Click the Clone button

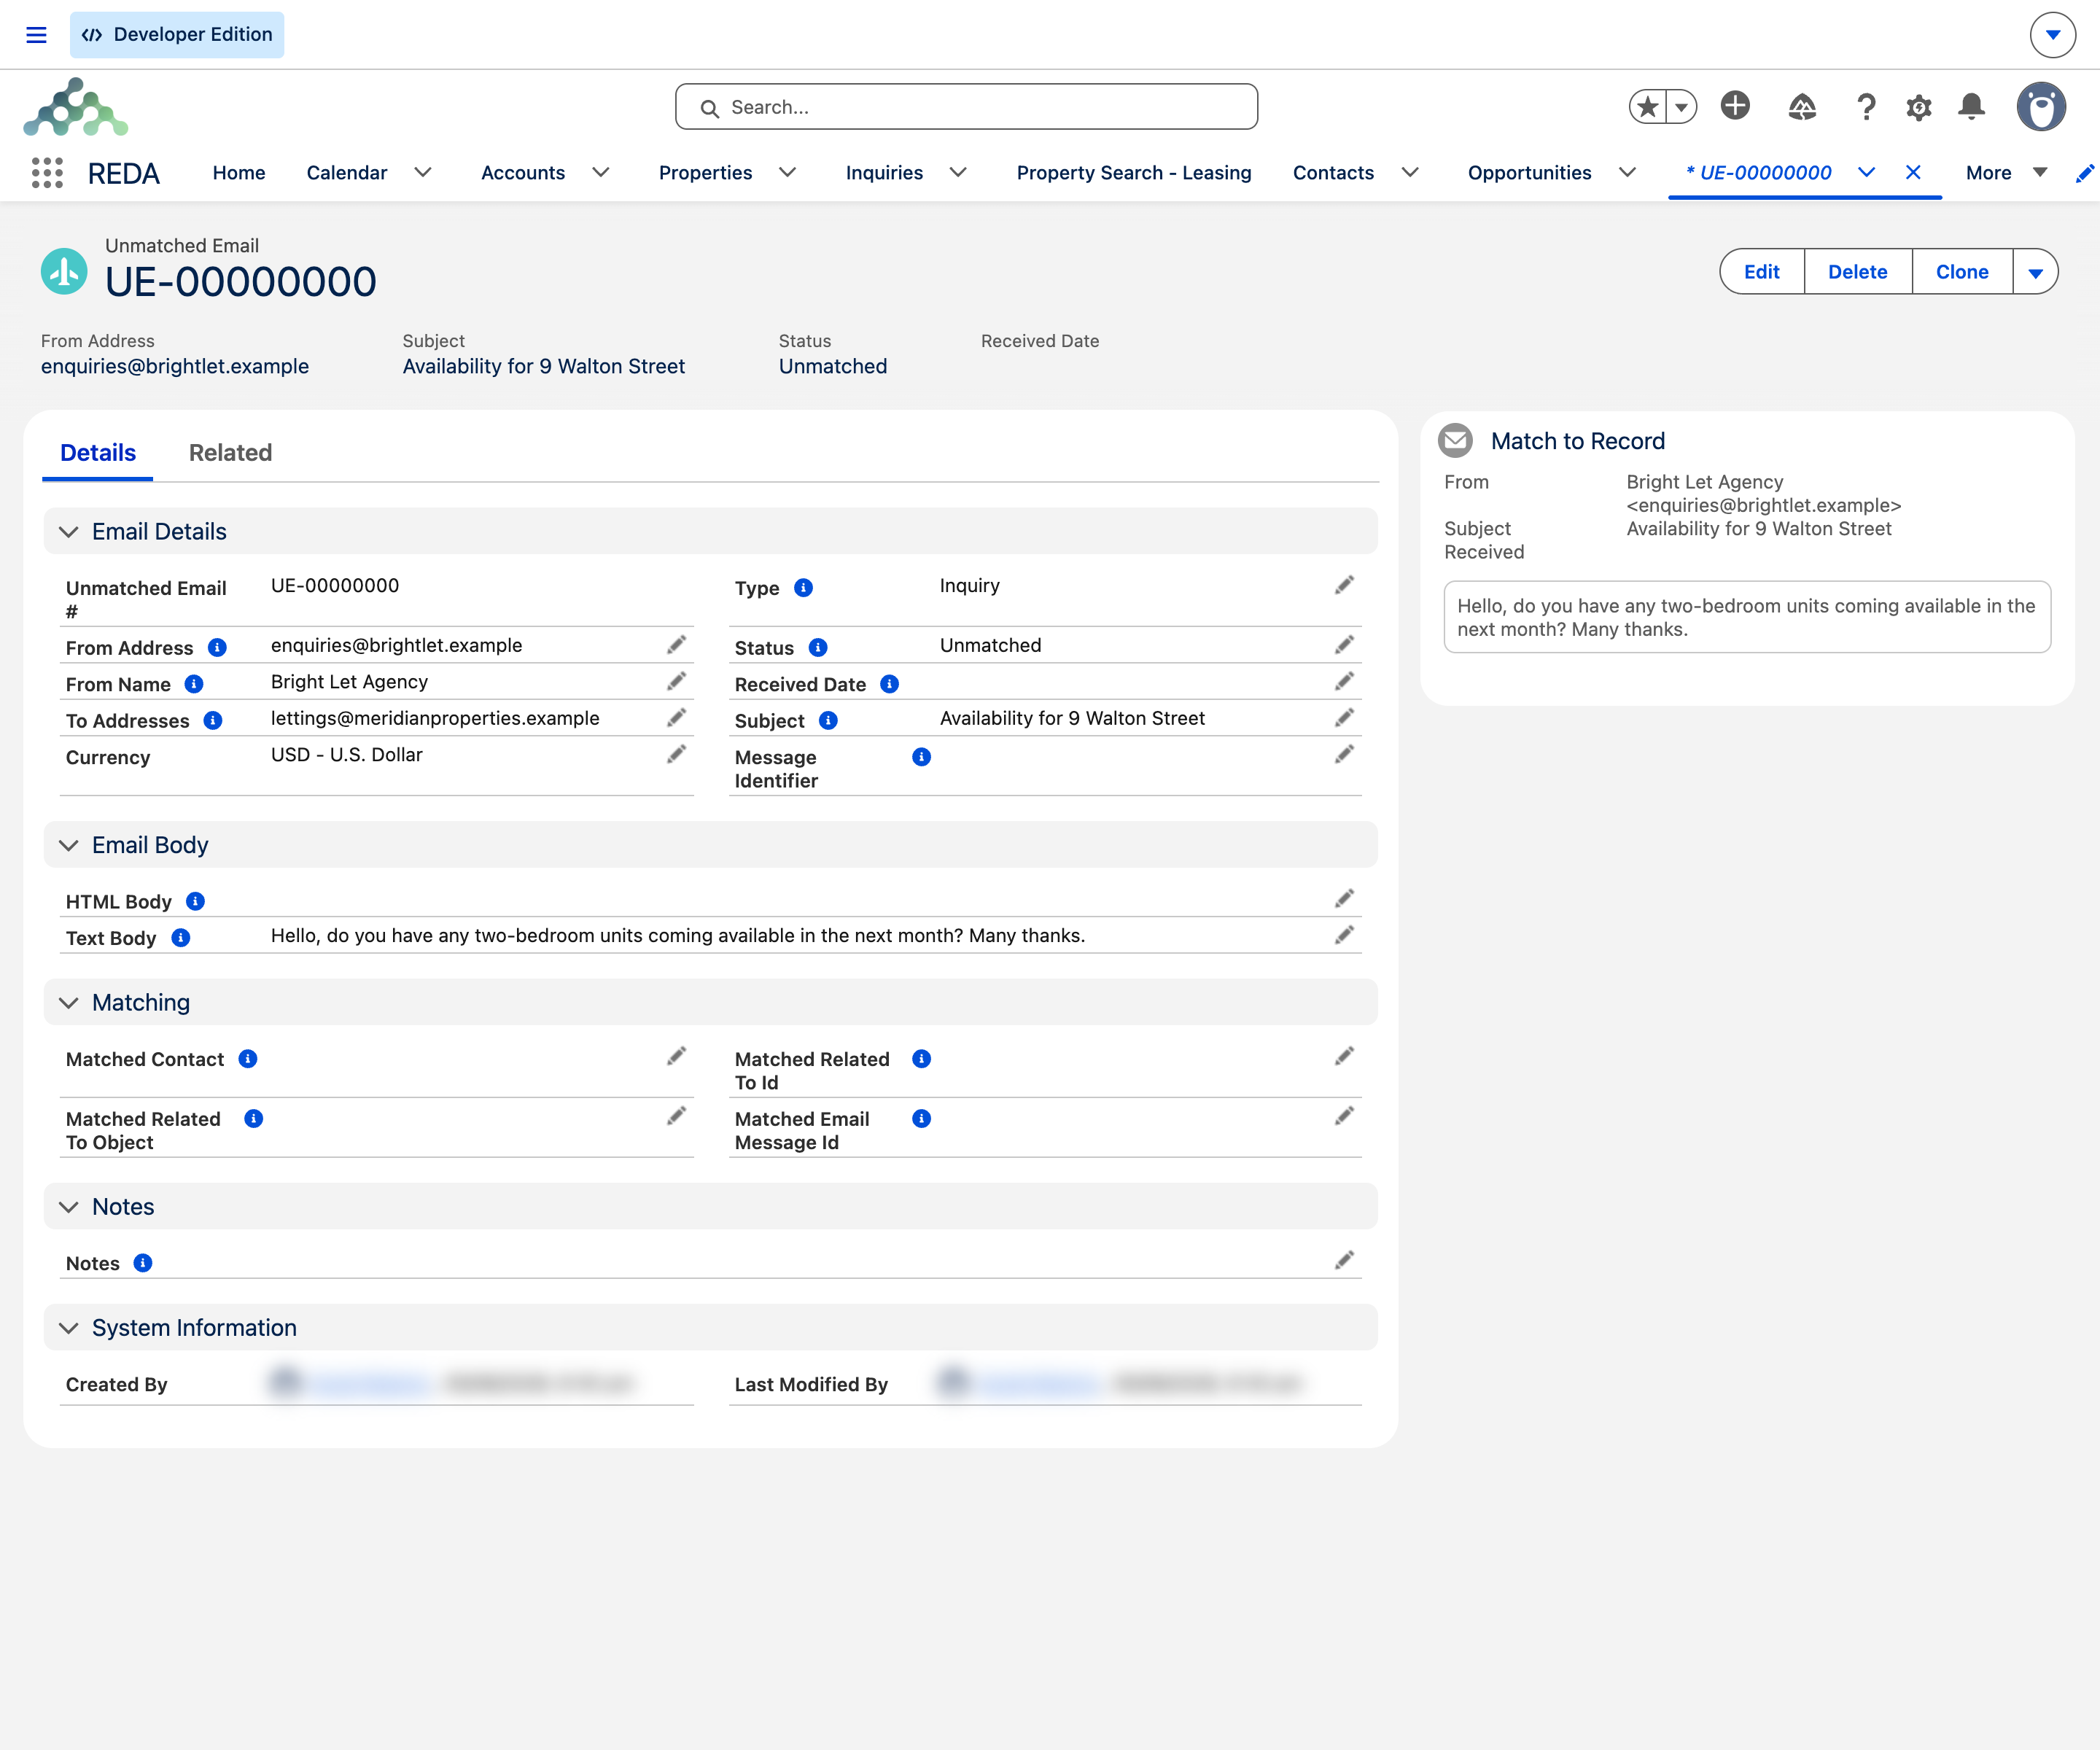(1962, 272)
